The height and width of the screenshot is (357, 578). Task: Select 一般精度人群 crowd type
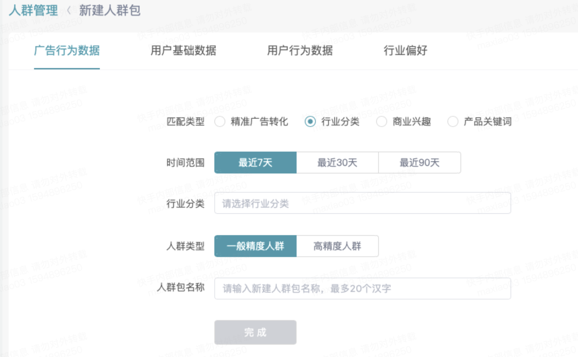coord(255,246)
